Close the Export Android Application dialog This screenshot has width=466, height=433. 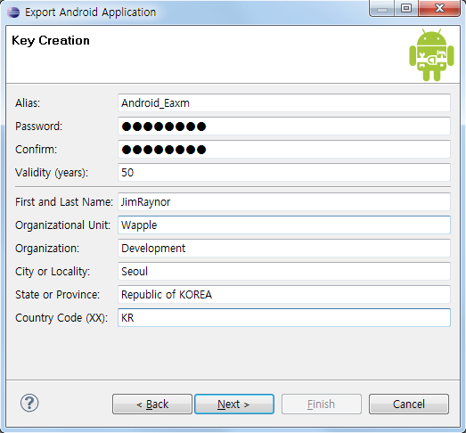tap(439, 8)
